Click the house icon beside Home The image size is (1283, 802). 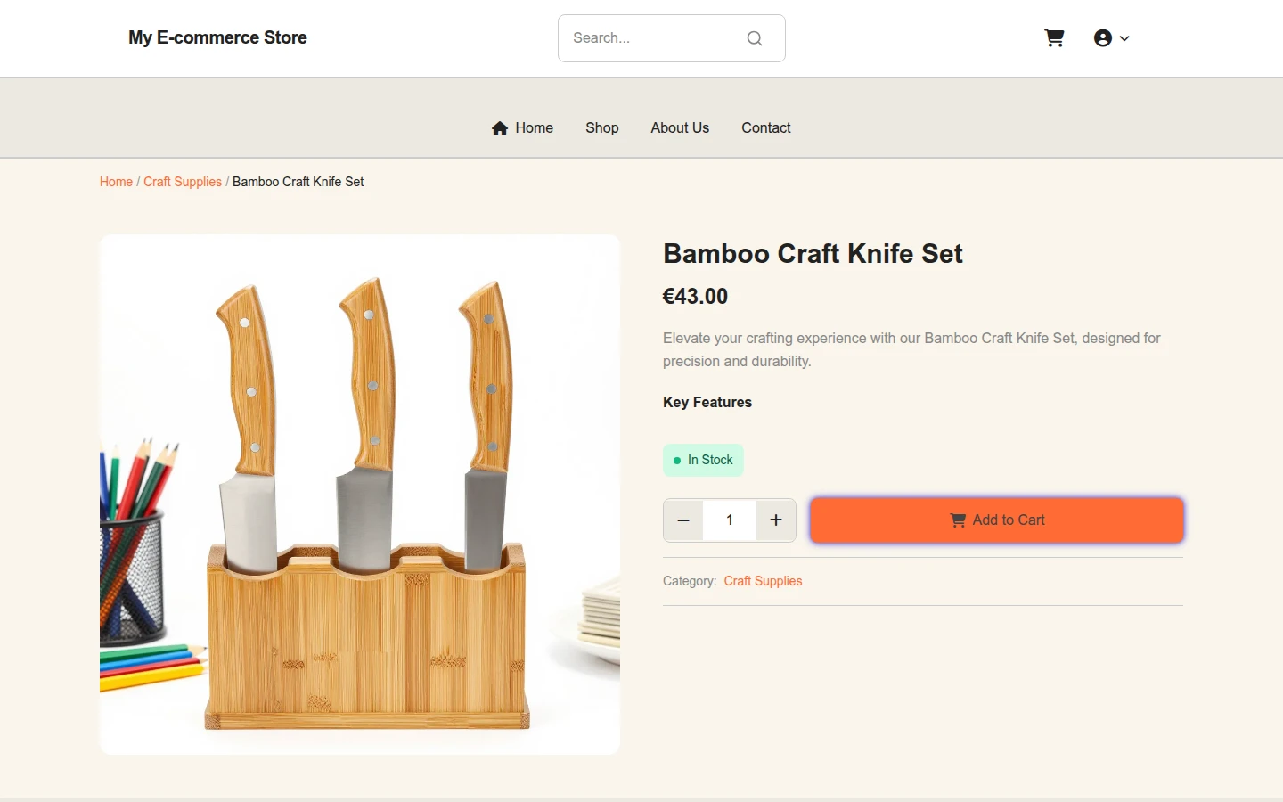coord(500,128)
